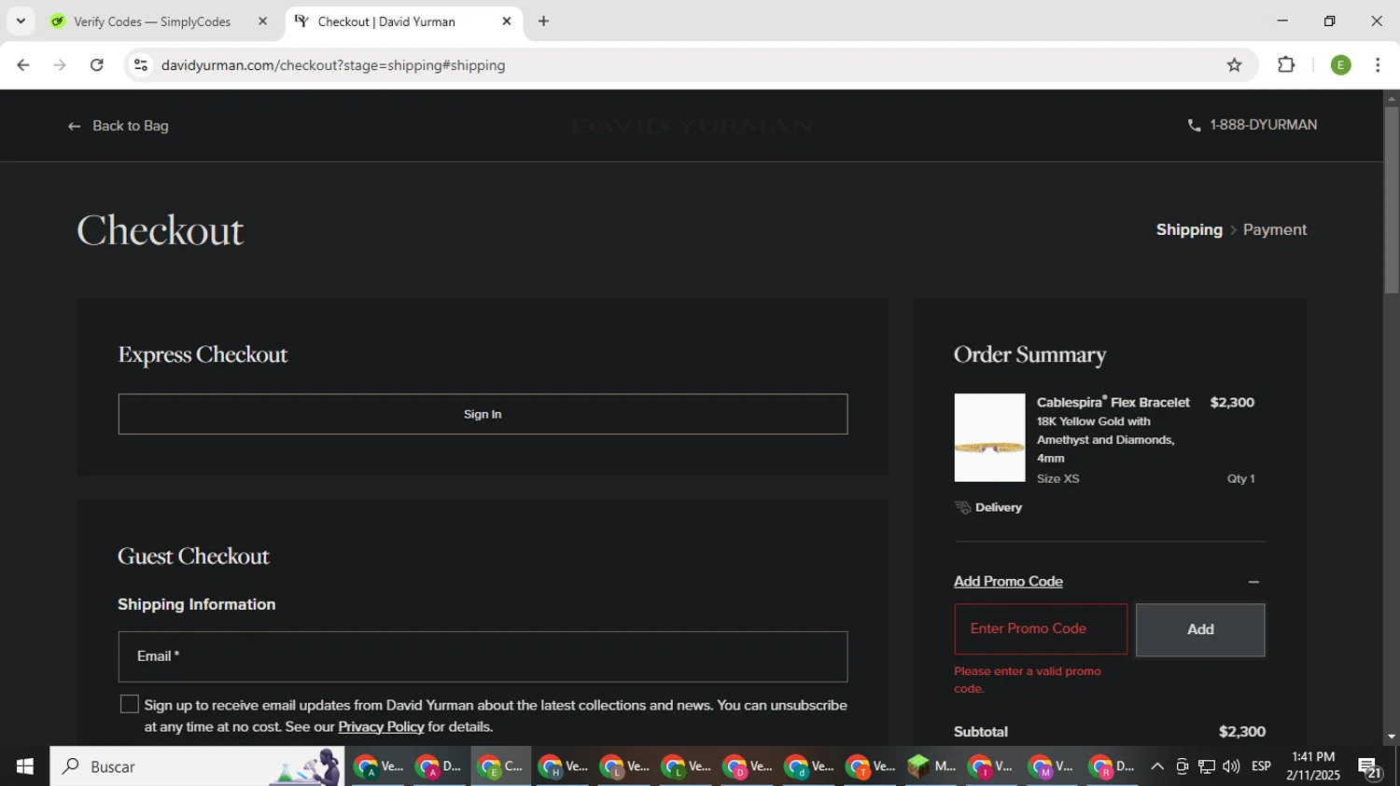Click the browser forward arrow

click(60, 65)
